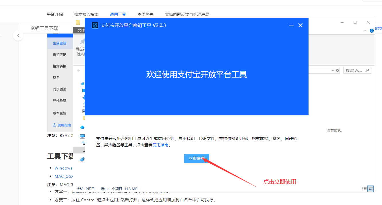Click the 没有预览。 text in preview pane
This screenshot has height=205, width=382.
pos(335,131)
